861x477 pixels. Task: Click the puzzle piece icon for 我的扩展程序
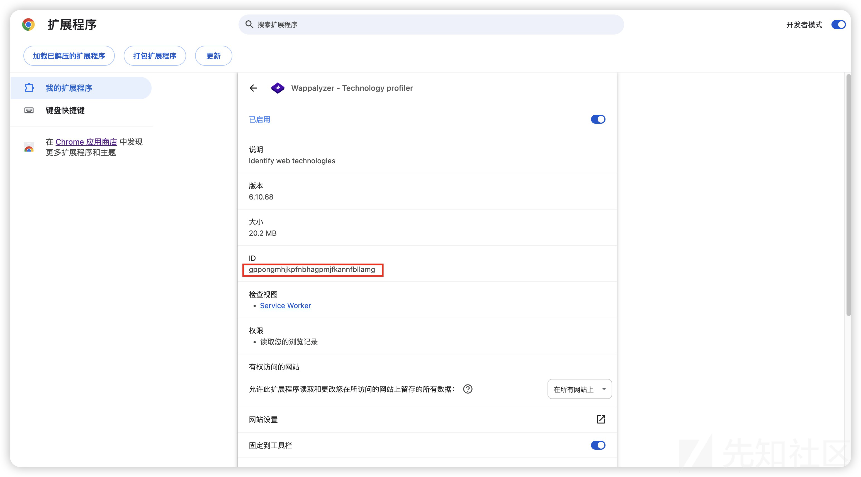29,88
